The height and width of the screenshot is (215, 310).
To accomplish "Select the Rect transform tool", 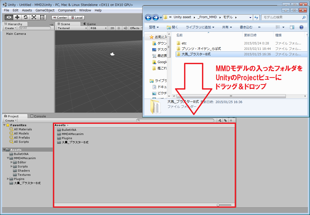I will [42, 17].
